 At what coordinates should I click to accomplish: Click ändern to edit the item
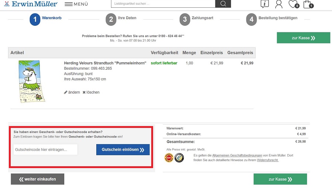tap(72, 92)
